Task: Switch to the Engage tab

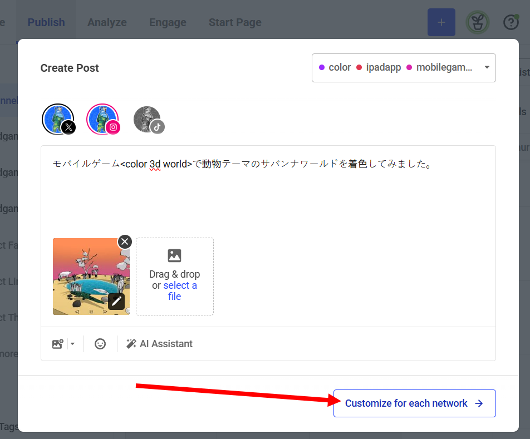Action: click(168, 22)
